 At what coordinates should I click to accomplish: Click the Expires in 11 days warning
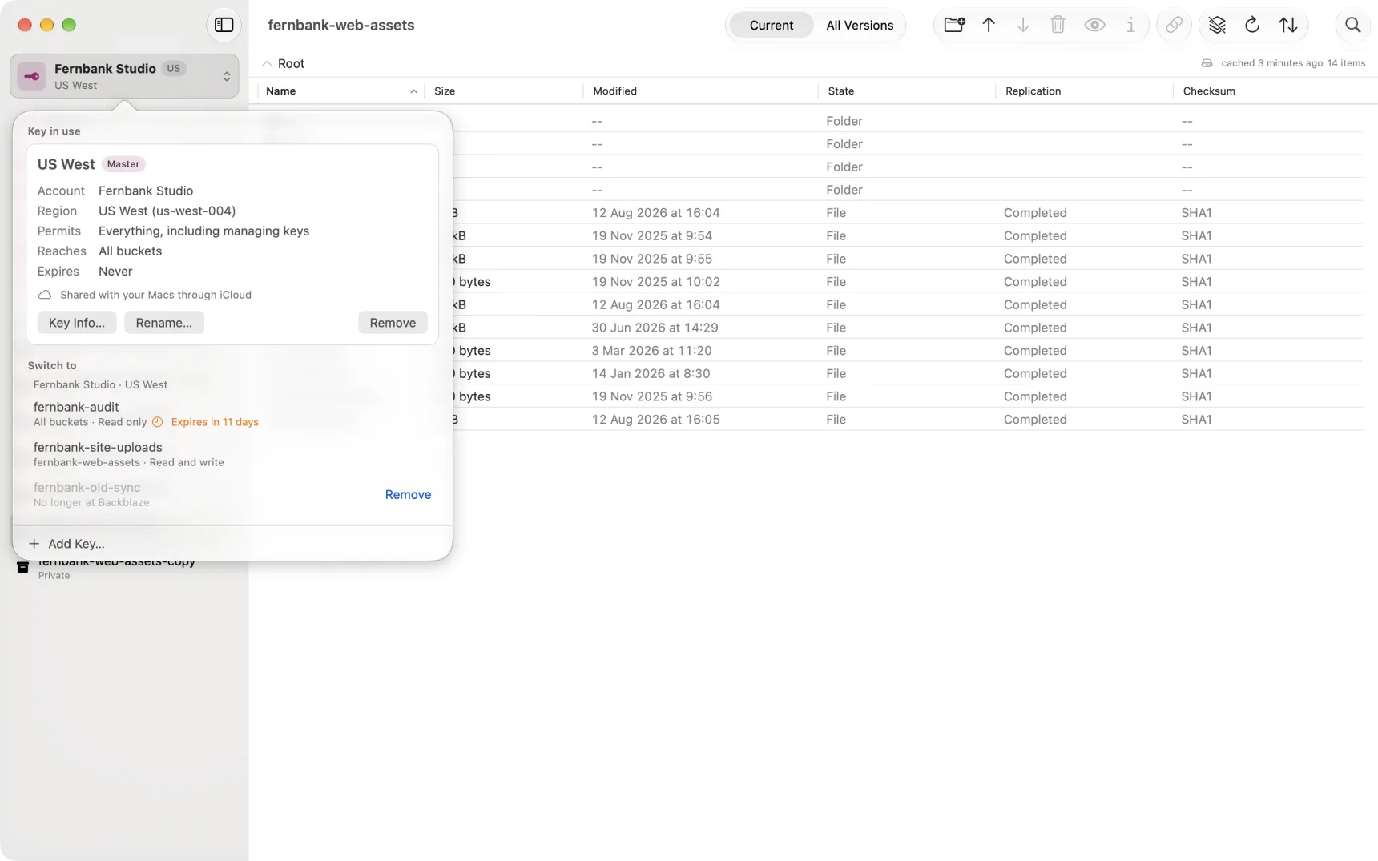tap(206, 422)
